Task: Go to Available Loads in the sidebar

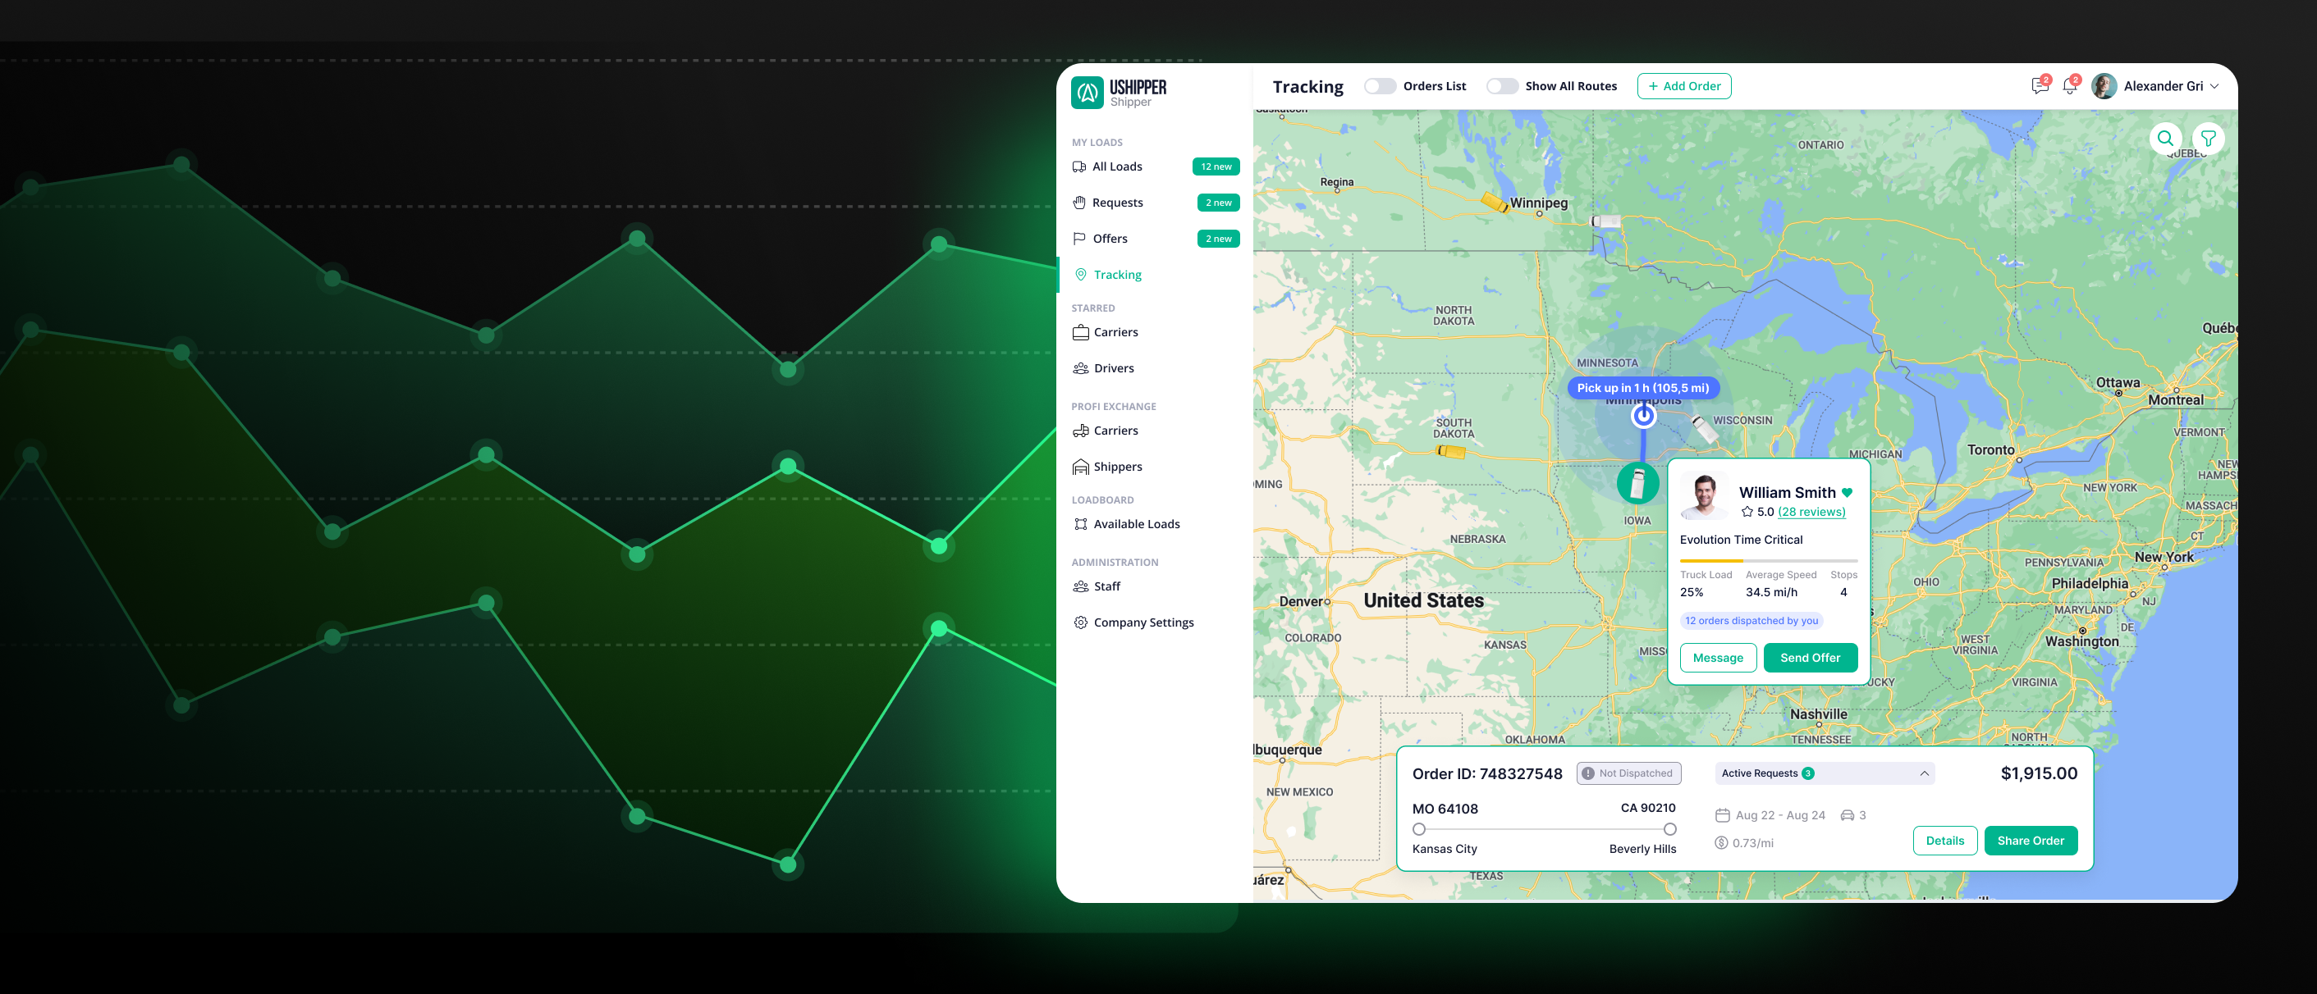Action: point(1136,524)
